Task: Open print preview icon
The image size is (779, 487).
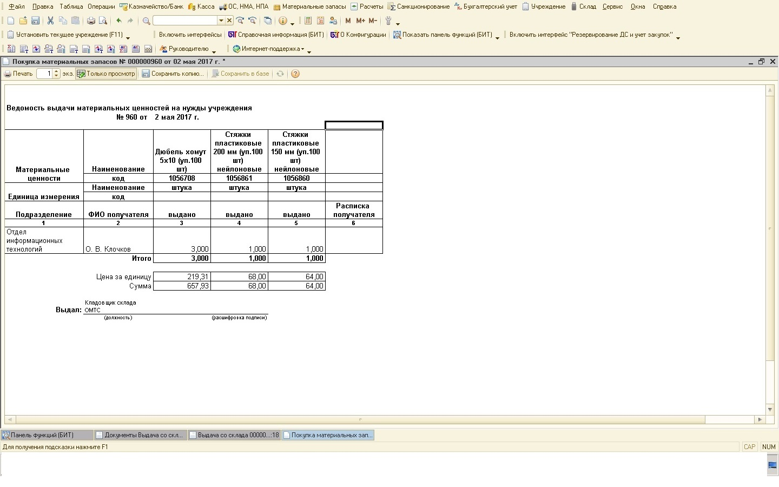Action: [x=103, y=21]
